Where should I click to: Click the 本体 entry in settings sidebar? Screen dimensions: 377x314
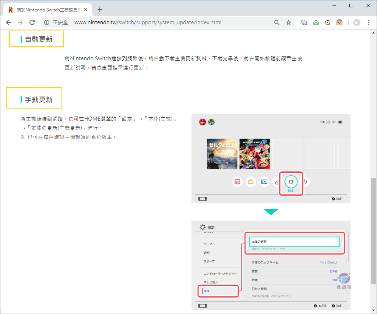[x=207, y=291]
